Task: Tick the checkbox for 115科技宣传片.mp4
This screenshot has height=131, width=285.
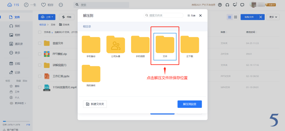Action: pyautogui.click(x=40, y=87)
